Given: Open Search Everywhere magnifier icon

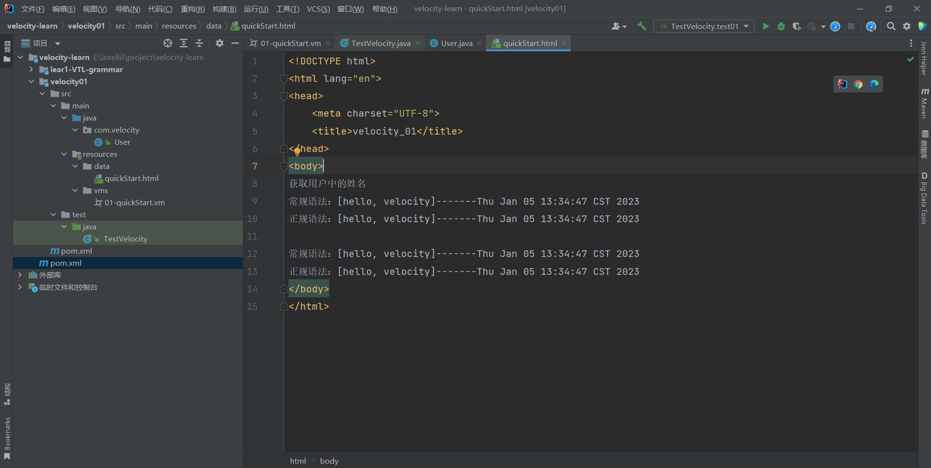Looking at the screenshot, I should tap(891, 26).
